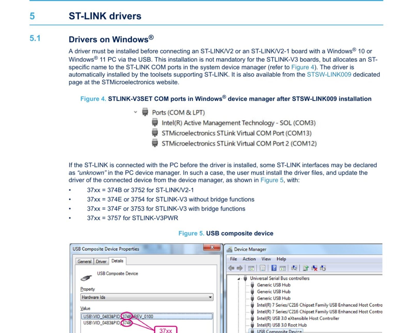413x333 pixels.
Task: Switch to the General tab
Action: click(x=84, y=261)
